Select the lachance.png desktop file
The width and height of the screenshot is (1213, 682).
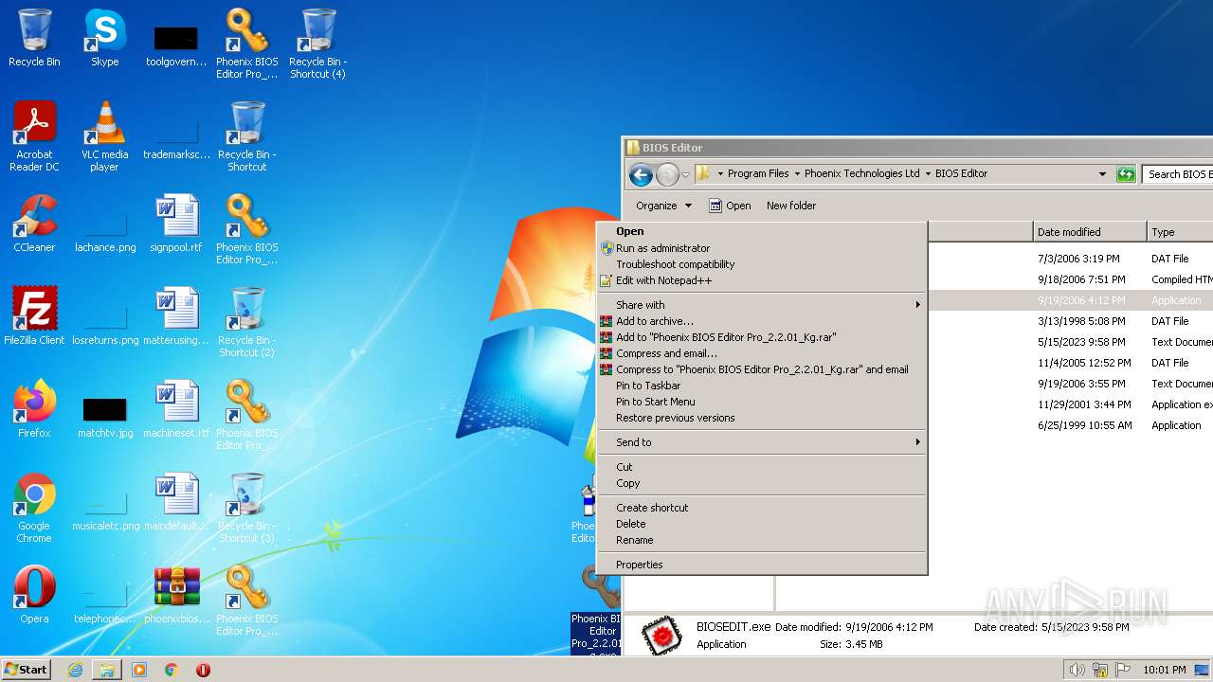[105, 229]
